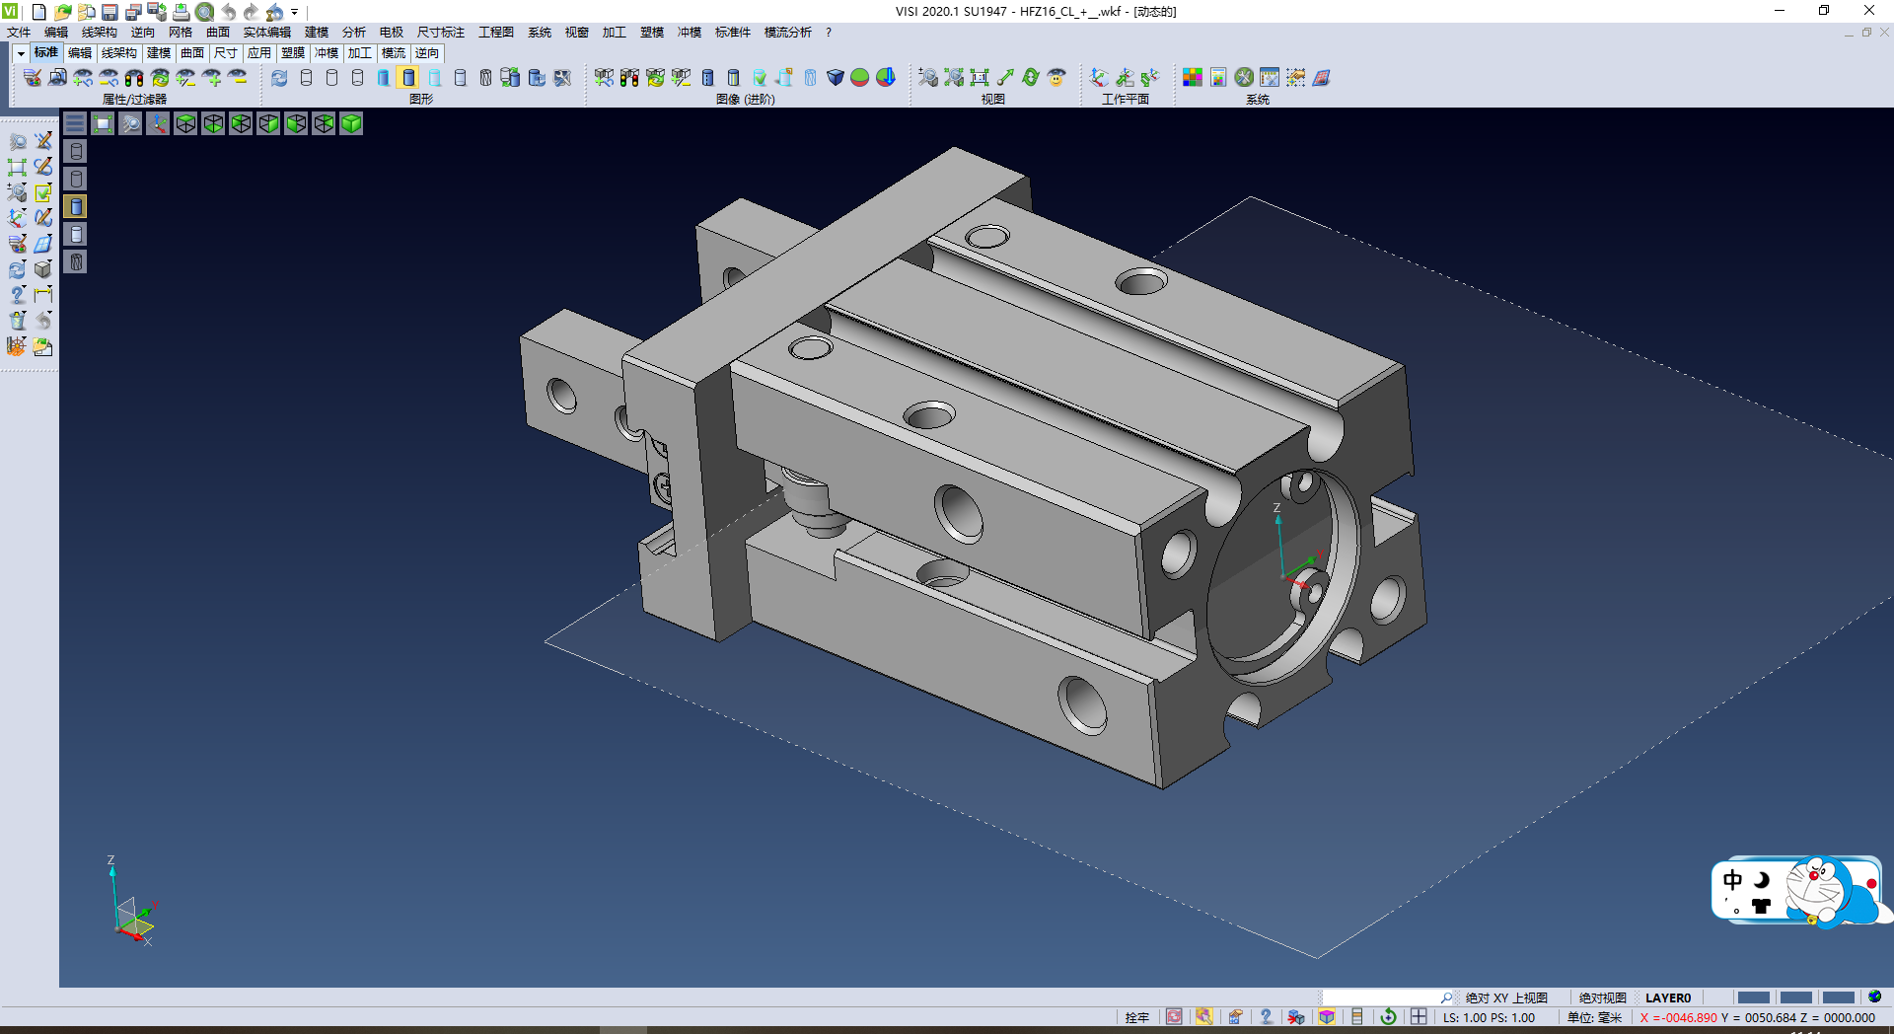The width and height of the screenshot is (1894, 1034).
Task: Expand the quick access toolbar customize arrow
Action: tap(294, 12)
